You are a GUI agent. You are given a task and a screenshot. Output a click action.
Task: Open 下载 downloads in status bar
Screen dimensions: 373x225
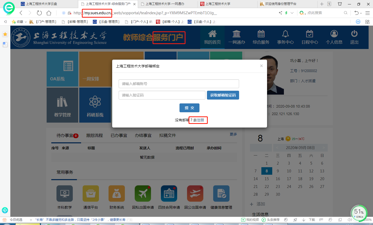[x=309, y=220]
